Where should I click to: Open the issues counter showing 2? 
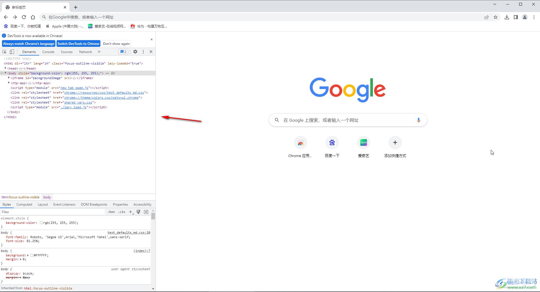[123, 52]
